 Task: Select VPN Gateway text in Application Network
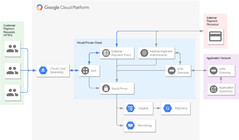tap(225, 71)
